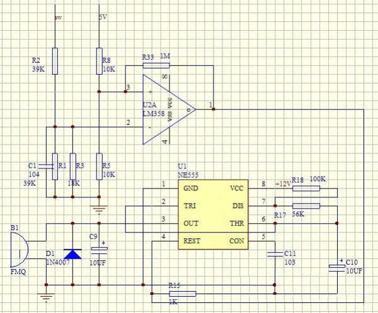Image resolution: width=378 pixels, height=313 pixels.
Task: Click the blue D1 1N4007 diode symbol
Action: tap(72, 254)
